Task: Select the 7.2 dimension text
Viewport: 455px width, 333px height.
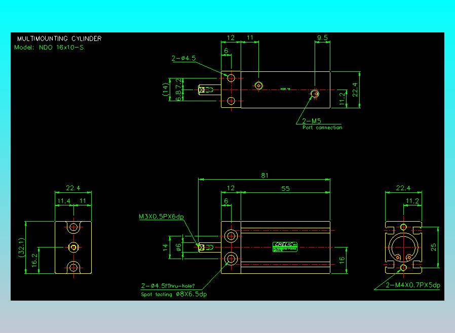Action: (179, 83)
